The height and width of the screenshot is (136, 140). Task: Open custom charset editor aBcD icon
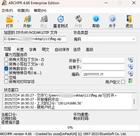coord(131,81)
